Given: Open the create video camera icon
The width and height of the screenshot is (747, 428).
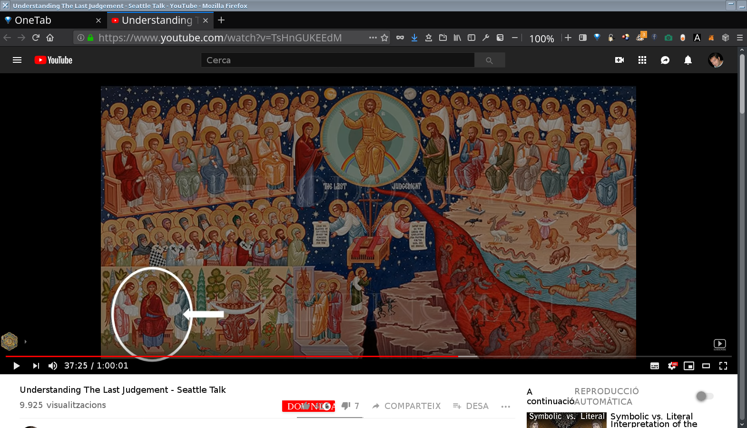Looking at the screenshot, I should point(619,60).
